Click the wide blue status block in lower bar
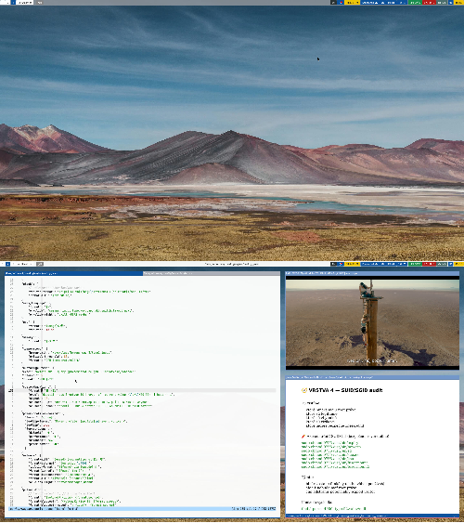Image resolution: width=464 pixels, height=523 pixels. click(x=384, y=264)
